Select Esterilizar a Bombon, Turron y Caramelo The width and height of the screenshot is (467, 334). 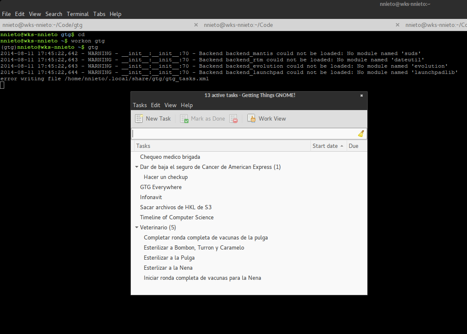(x=194, y=248)
